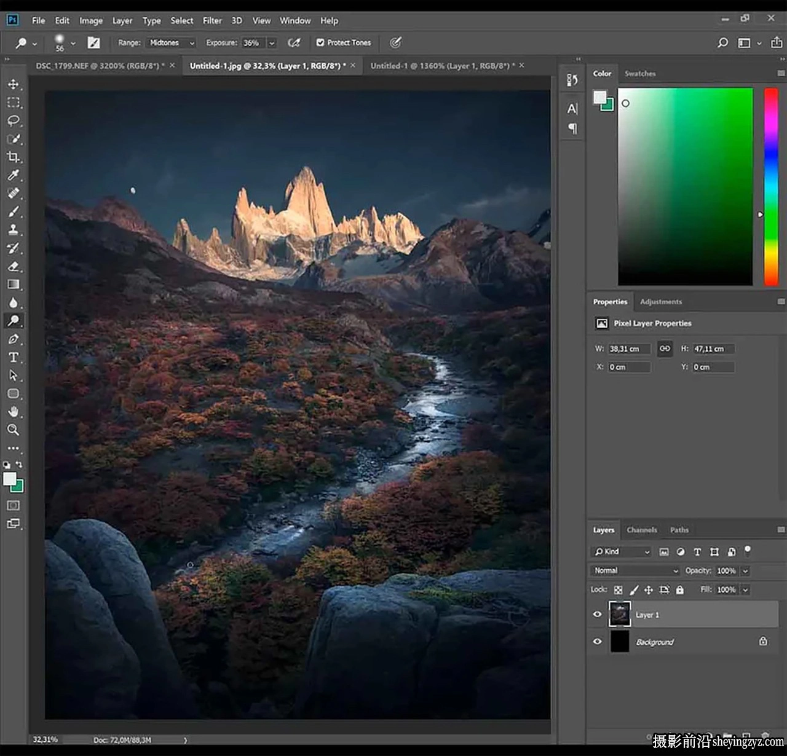Open the Range Midtones dropdown
Image resolution: width=787 pixels, height=756 pixels.
171,42
